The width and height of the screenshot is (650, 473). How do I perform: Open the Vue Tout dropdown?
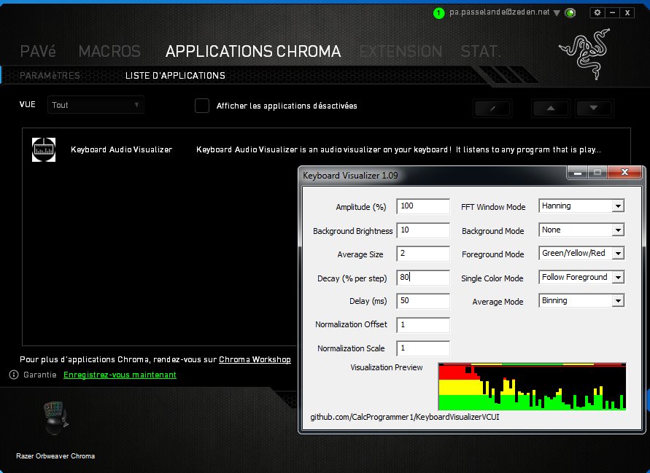point(95,104)
